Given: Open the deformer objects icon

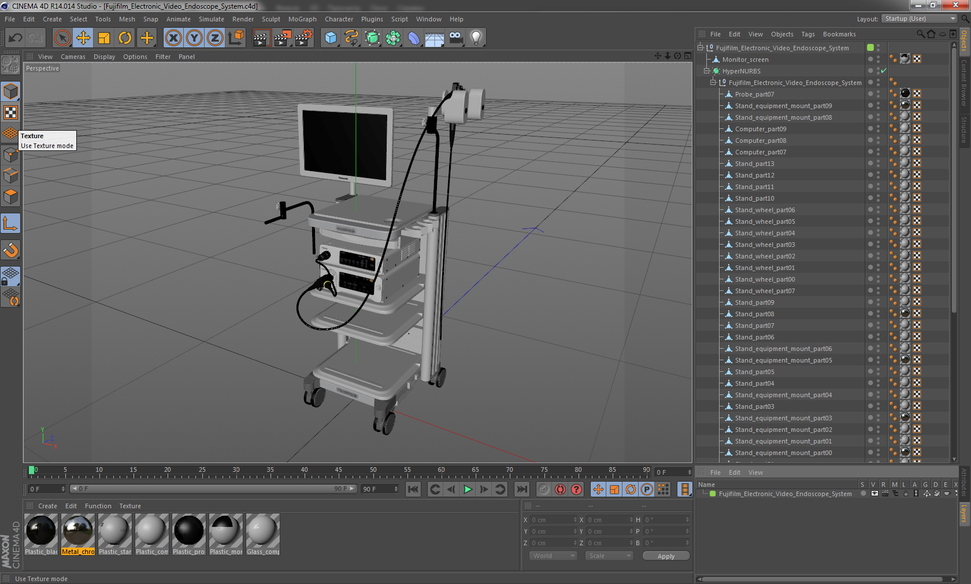Looking at the screenshot, I should pos(414,38).
